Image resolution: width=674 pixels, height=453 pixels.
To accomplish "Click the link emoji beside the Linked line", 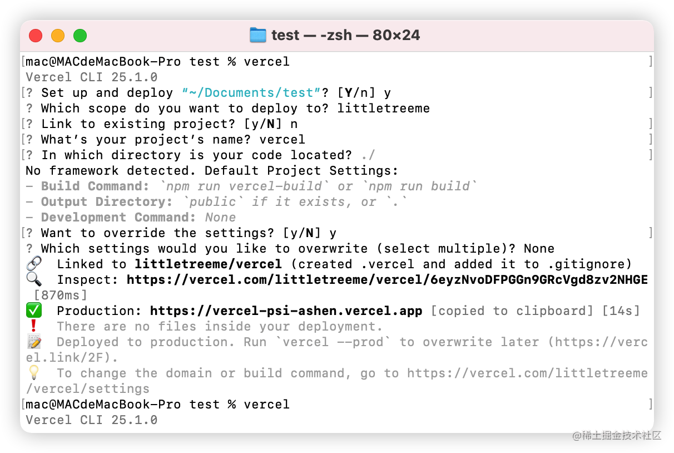I will pyautogui.click(x=34, y=263).
